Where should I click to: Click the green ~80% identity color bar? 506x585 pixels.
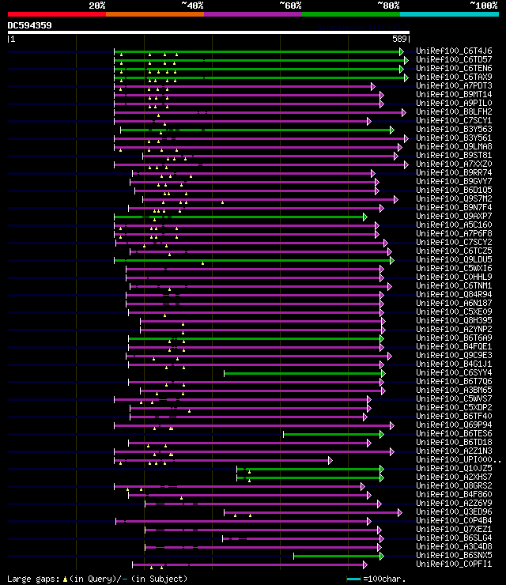[x=351, y=14]
